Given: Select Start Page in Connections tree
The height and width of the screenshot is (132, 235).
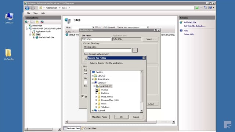Looking at the screenshot, I should (37, 26).
